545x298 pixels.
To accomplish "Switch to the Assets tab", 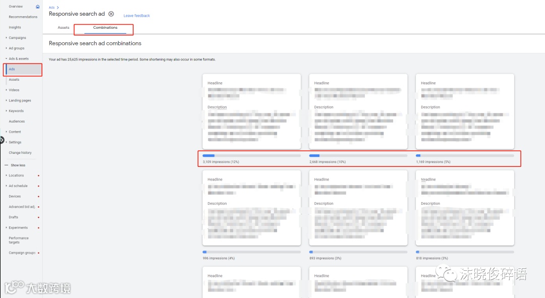I will click(x=64, y=27).
